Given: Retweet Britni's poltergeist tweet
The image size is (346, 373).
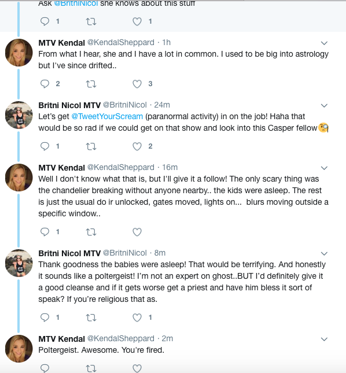Looking at the screenshot, I should pyautogui.click(x=91, y=317).
